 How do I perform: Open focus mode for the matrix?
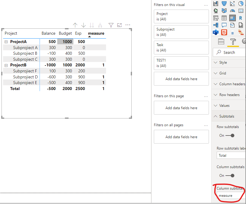(119, 25)
